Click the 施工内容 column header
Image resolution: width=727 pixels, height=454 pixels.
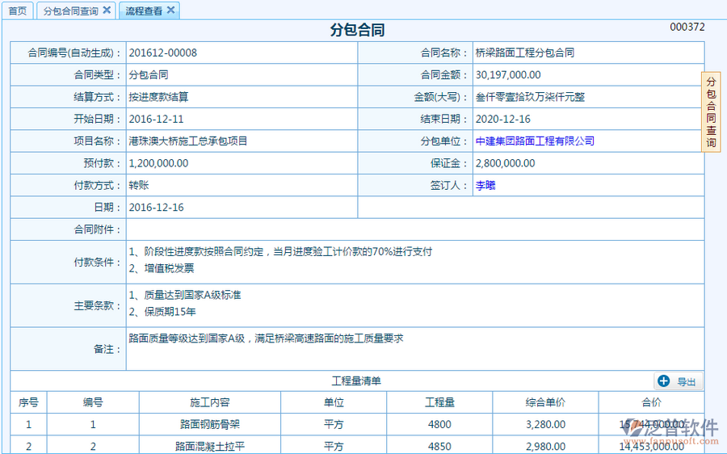coord(210,402)
